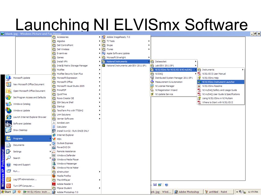The image size is (261, 196).
Task: Open NI myDAQ Safety and Usage Guide
Action: (x=221, y=90)
